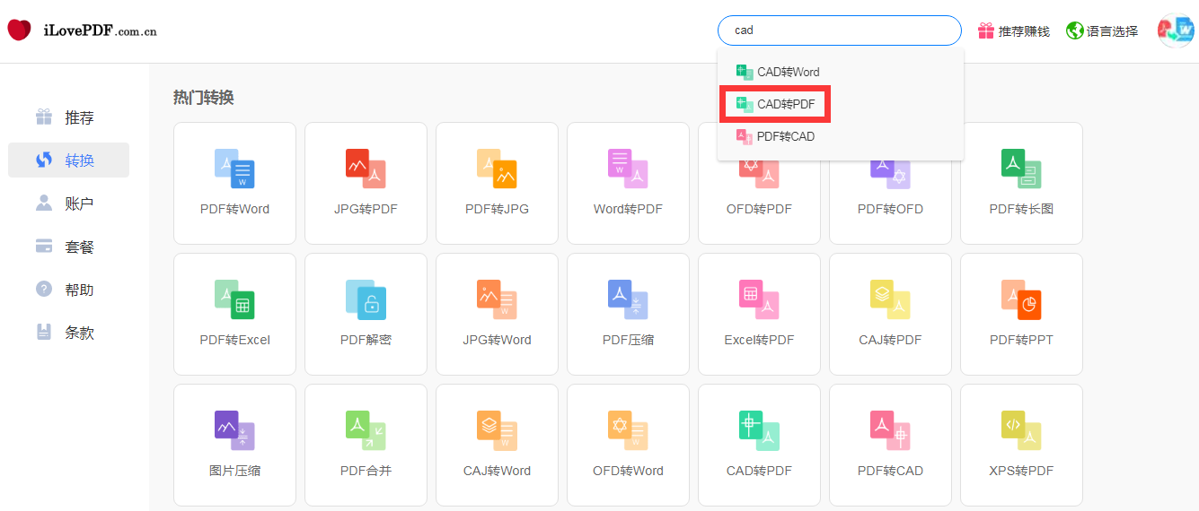Open the PDF转PPT converter
The image size is (1199, 511).
[1021, 314]
